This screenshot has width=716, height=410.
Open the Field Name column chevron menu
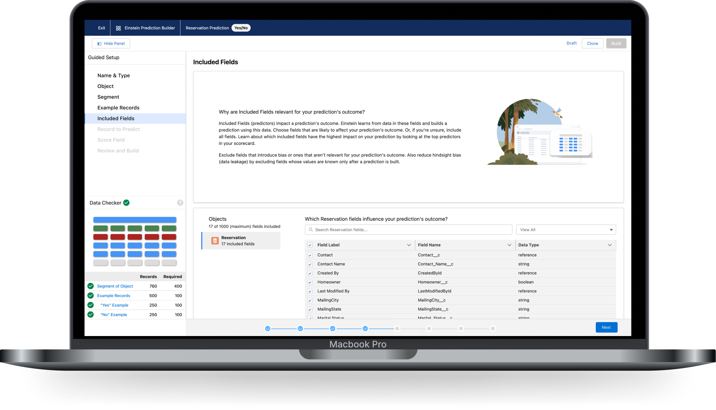point(509,245)
